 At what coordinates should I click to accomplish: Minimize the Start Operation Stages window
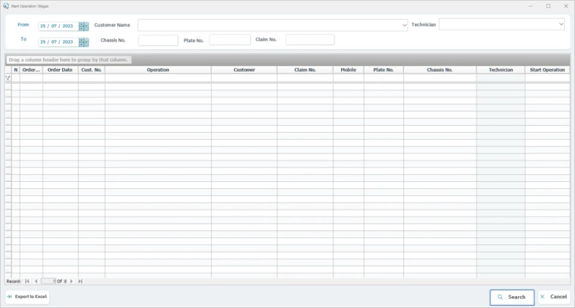pyautogui.click(x=531, y=6)
